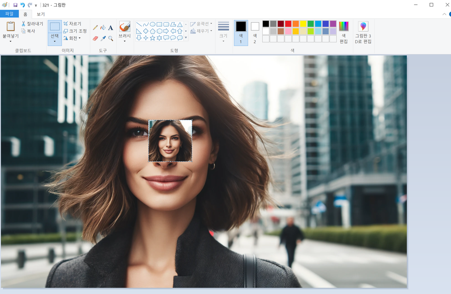Pick the gray 50% color swatch
451x294 pixels.
(x=273, y=24)
